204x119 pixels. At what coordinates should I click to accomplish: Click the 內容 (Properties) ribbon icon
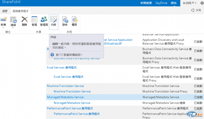(x=54, y=19)
